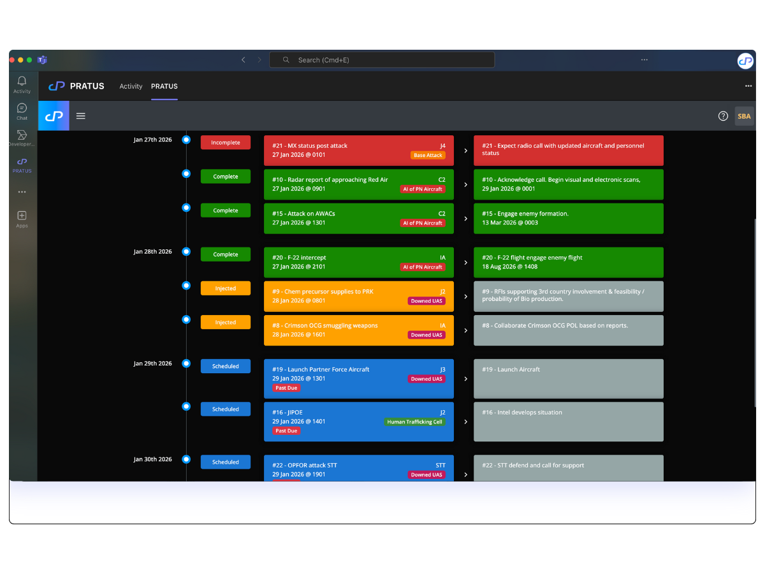Screen dimensions: 765x574
Task: Select the PRATUS tab
Action: click(164, 87)
